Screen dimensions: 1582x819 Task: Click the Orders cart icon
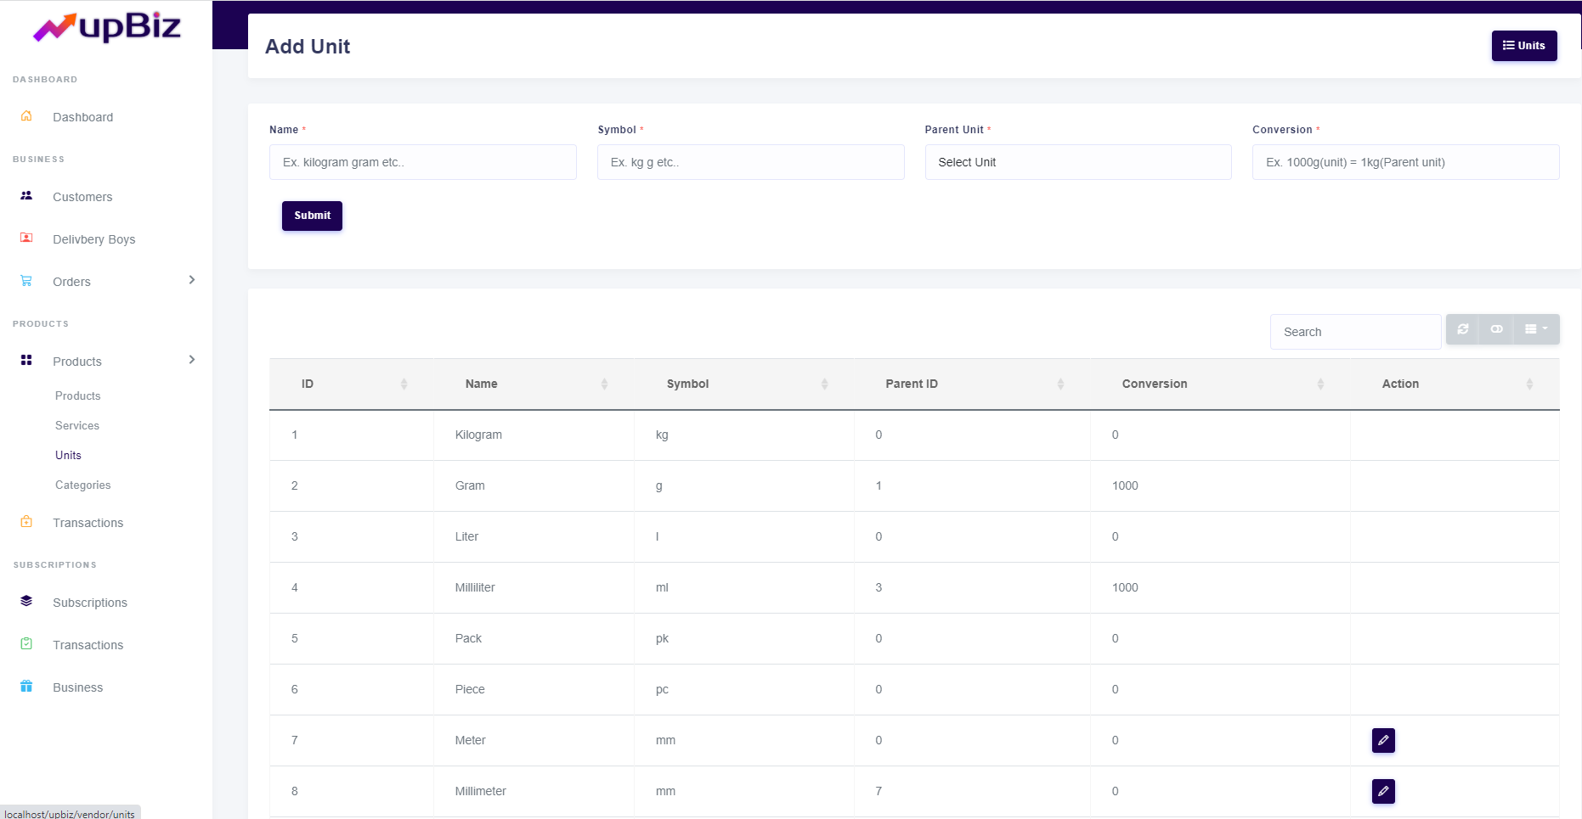pos(26,281)
